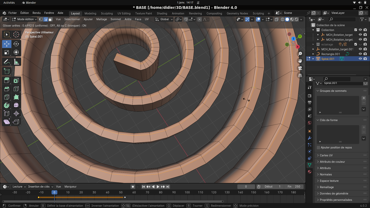The height and width of the screenshot is (208, 370).
Task: Expand Rectangle.001 in the outliner
Action: (x=313, y=54)
